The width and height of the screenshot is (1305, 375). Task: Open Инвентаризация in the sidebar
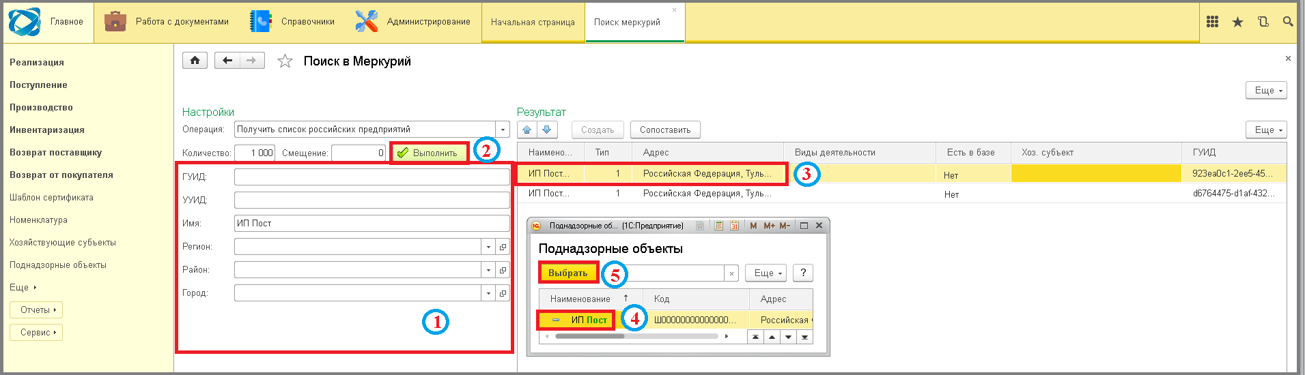coord(47,130)
